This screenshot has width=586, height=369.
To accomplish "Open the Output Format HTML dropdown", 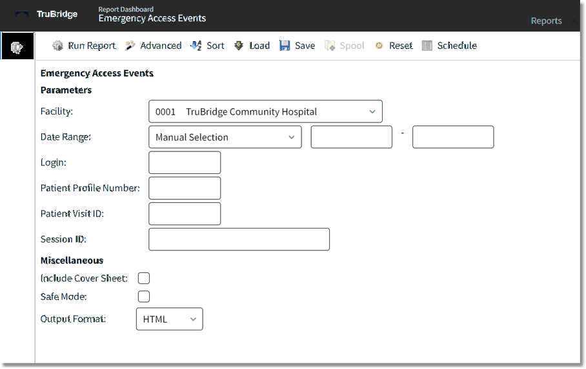I will pos(169,319).
